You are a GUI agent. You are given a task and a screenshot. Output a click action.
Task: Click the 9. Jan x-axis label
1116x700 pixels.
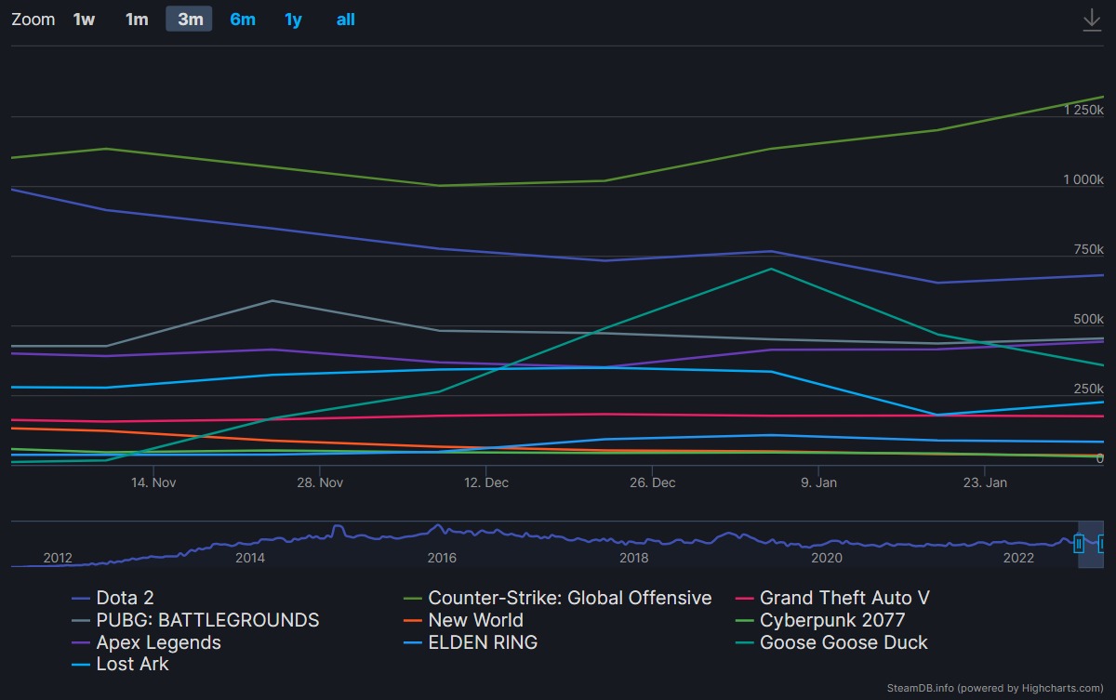pyautogui.click(x=818, y=482)
